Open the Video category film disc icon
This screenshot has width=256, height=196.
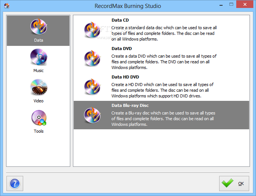click(39, 87)
